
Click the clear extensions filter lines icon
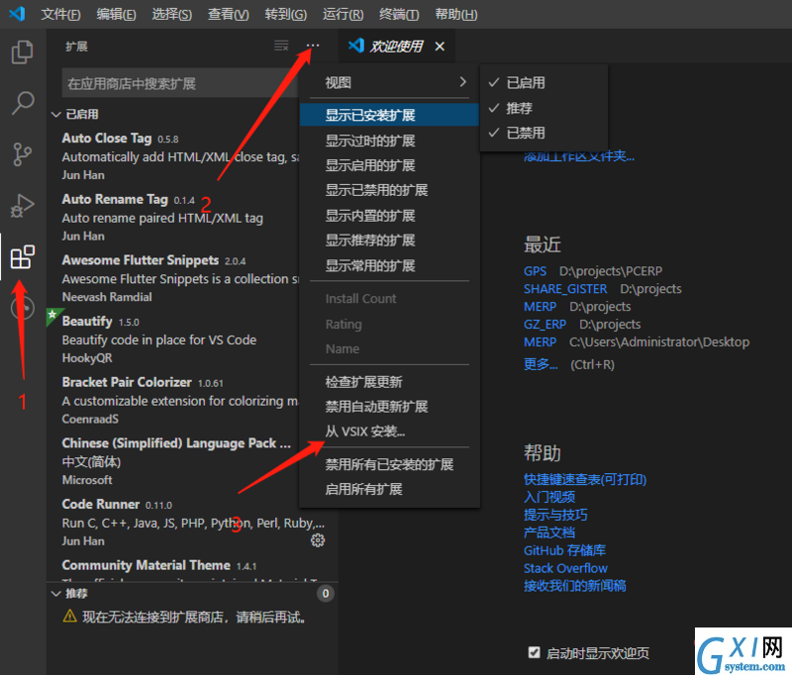click(281, 46)
